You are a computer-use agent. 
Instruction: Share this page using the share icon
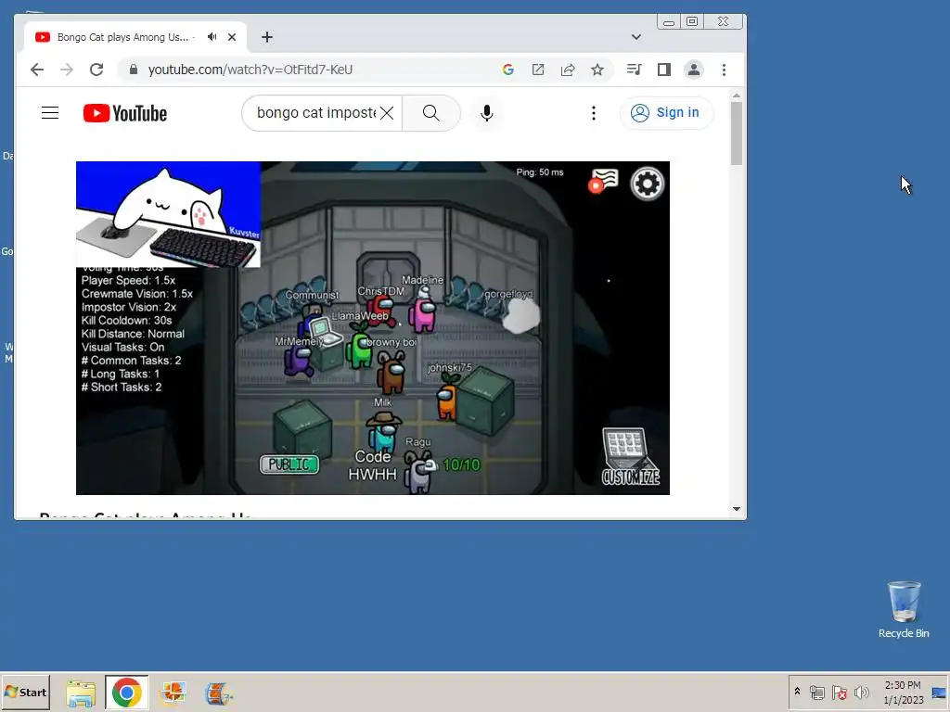(568, 70)
